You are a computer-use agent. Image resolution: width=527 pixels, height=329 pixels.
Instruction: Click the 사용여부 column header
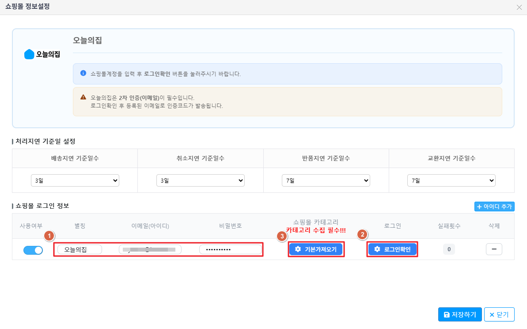31,226
